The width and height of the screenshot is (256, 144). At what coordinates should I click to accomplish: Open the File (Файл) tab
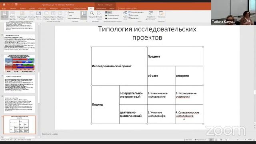[4, 9]
